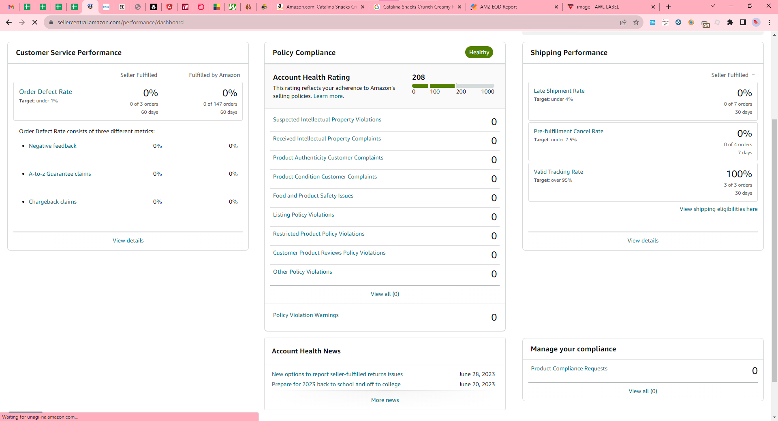Open the FBA calculator extension
Image resolution: width=778 pixels, height=421 pixels.
click(x=652, y=22)
